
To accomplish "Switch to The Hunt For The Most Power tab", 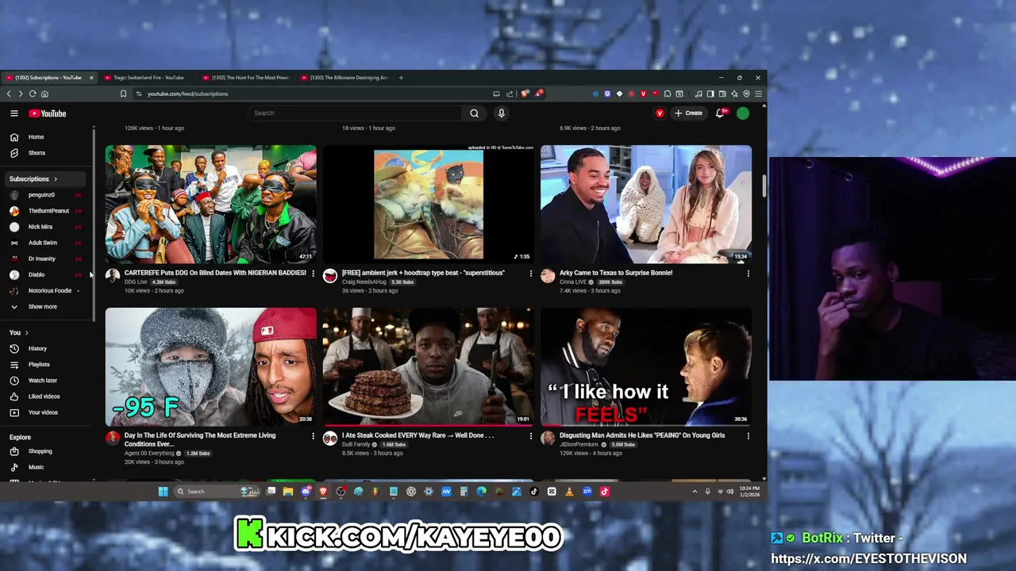I will point(248,78).
